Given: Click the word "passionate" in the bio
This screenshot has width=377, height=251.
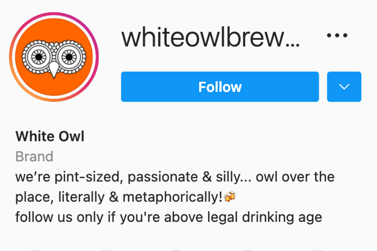Looking at the screenshot, I should (163, 177).
